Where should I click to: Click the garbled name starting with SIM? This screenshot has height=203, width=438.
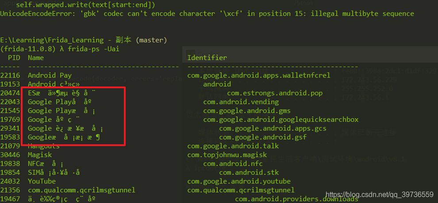pyautogui.click(x=54, y=173)
